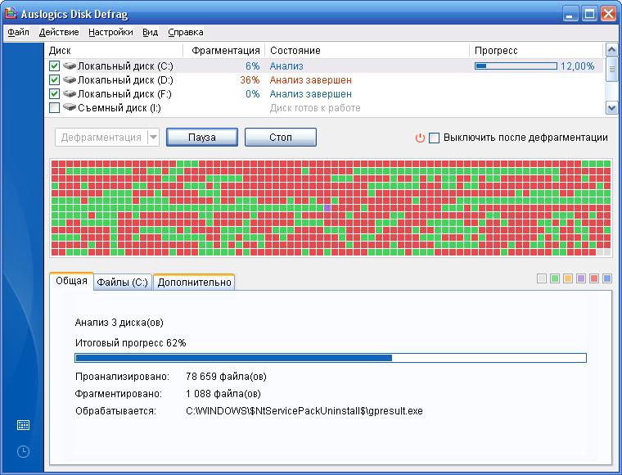Click the purple legend color swatch
Image resolution: width=622 pixels, height=475 pixels.
581,278
